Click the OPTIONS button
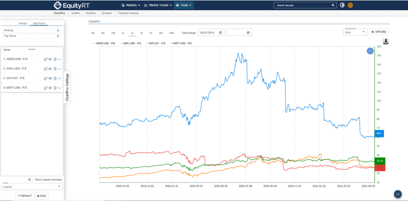408x201 pixels. (378, 32)
